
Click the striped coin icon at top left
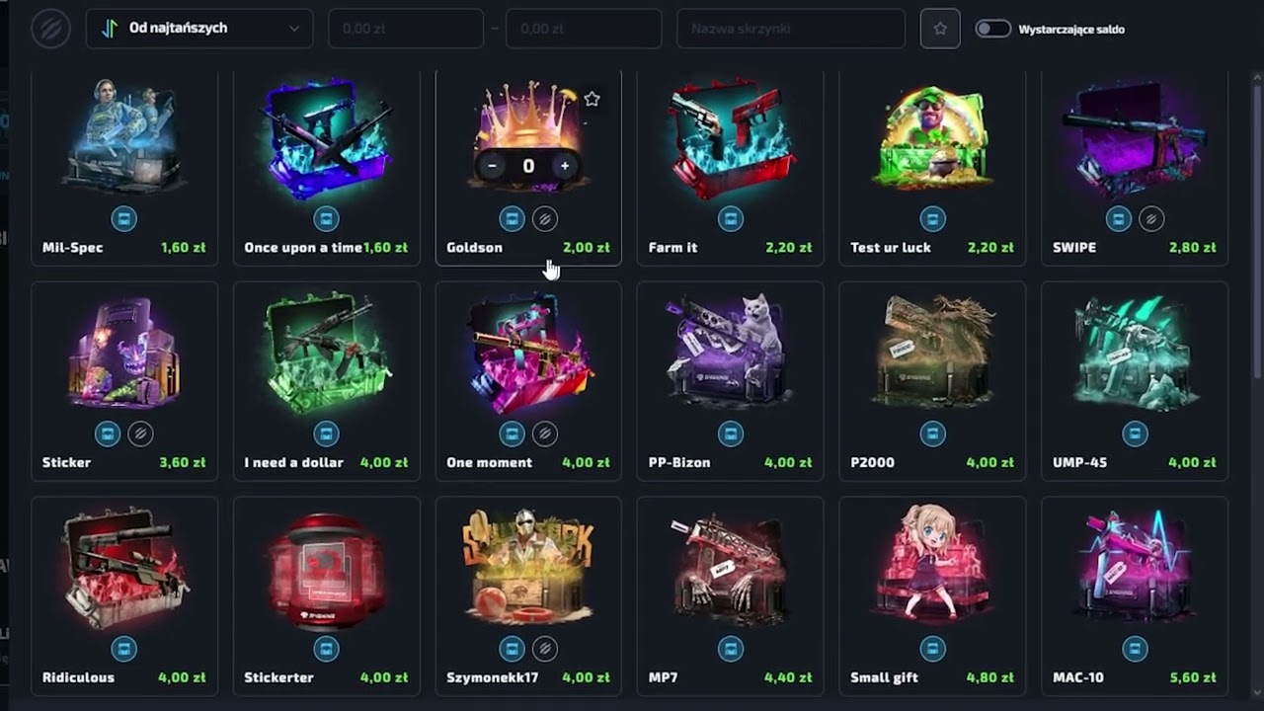click(50, 29)
